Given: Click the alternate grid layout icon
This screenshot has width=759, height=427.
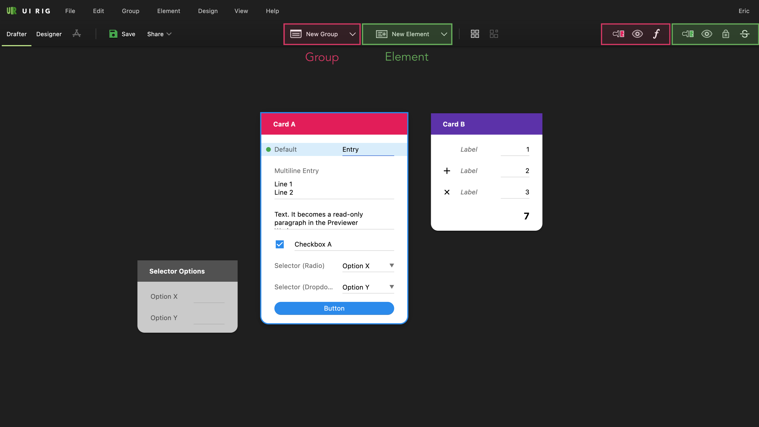Looking at the screenshot, I should coord(494,34).
